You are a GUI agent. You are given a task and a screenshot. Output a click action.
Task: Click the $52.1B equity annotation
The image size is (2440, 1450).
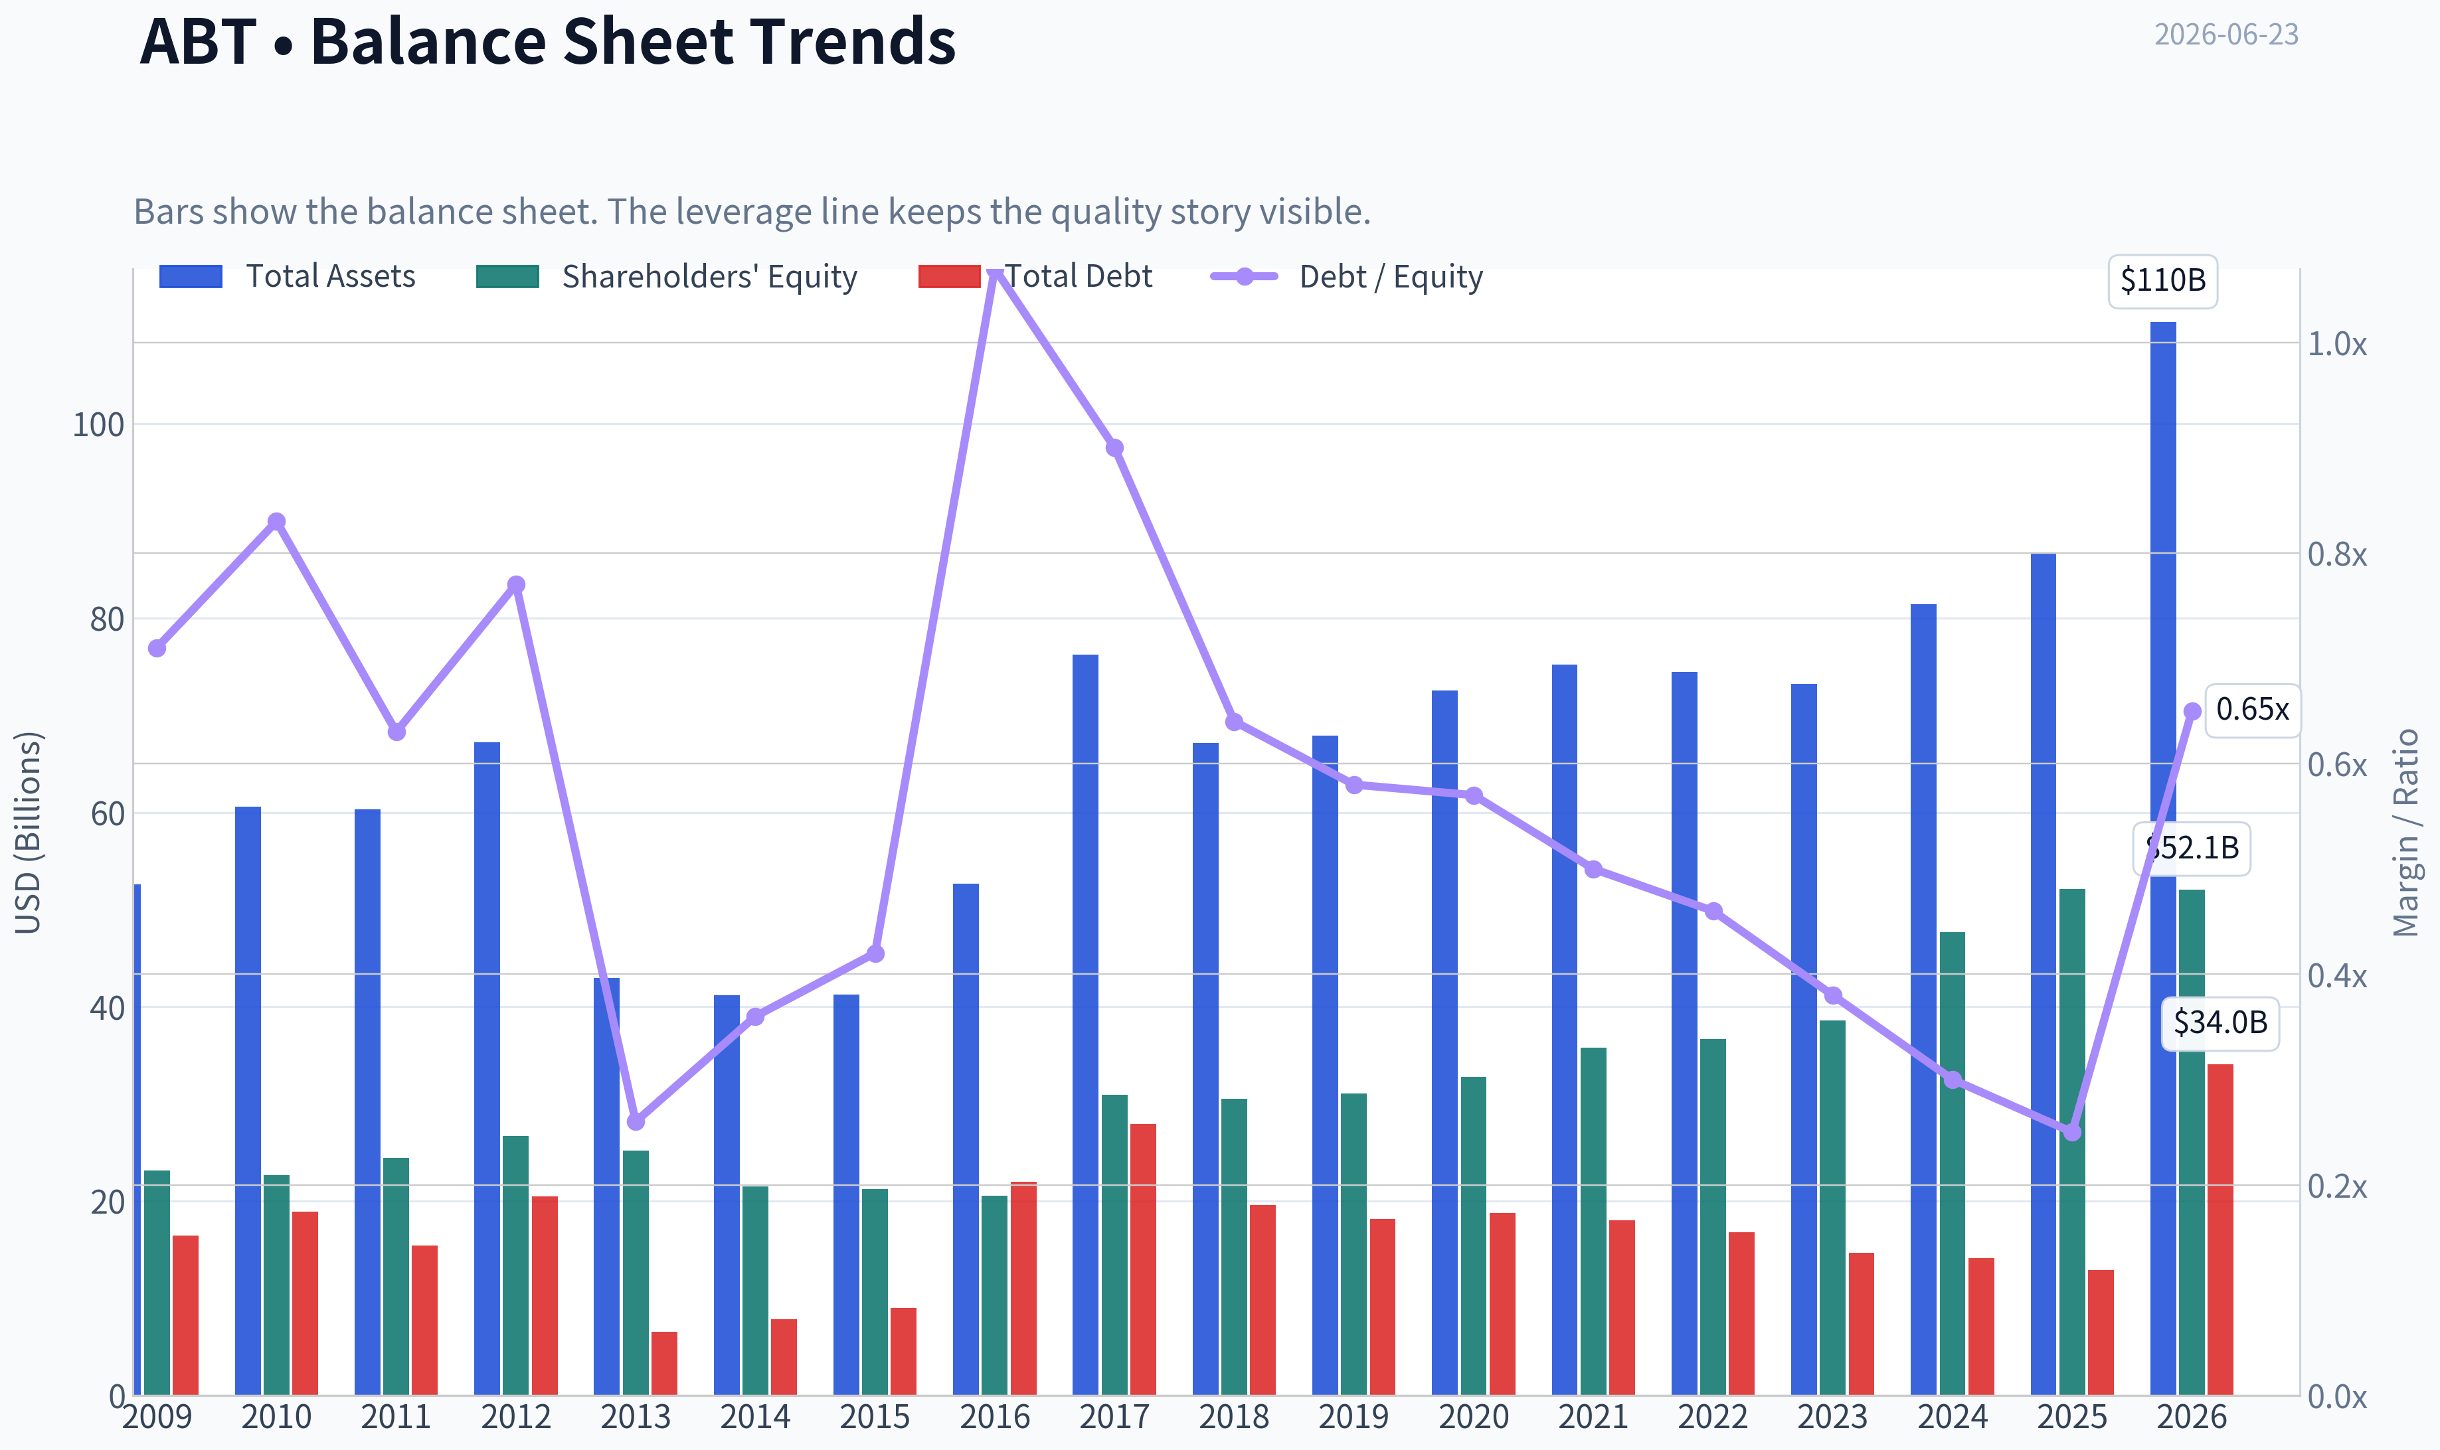click(2192, 848)
